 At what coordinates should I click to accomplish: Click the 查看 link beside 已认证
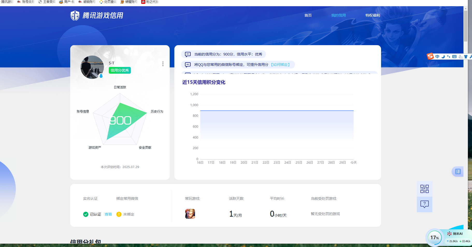108,214
